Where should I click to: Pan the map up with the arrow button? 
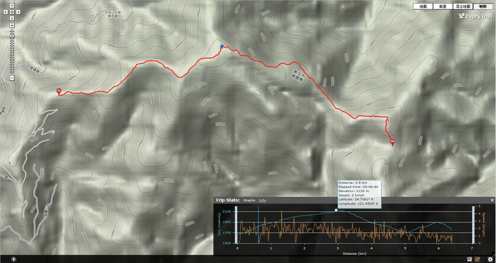(x=12, y=6)
